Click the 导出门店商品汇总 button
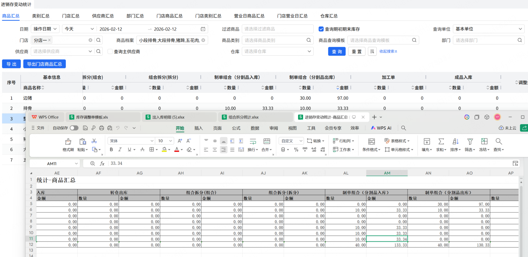 pyautogui.click(x=44, y=64)
